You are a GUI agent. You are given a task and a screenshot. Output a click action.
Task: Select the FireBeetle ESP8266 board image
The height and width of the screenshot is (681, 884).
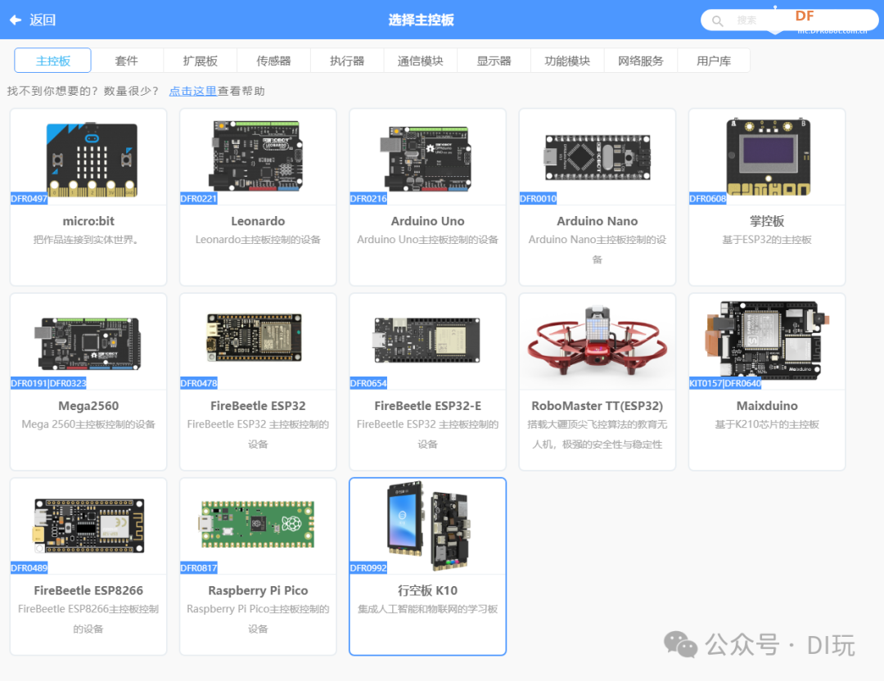(x=89, y=525)
